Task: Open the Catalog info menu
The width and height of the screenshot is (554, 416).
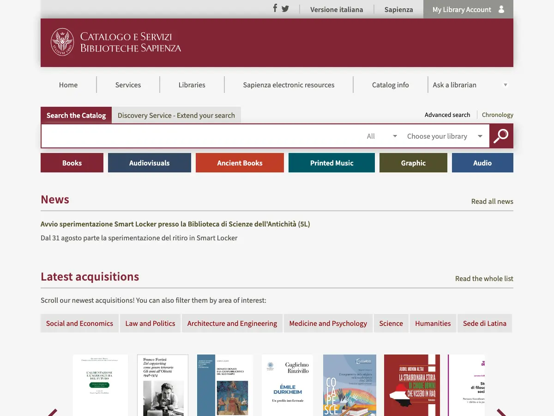Action: coord(391,85)
